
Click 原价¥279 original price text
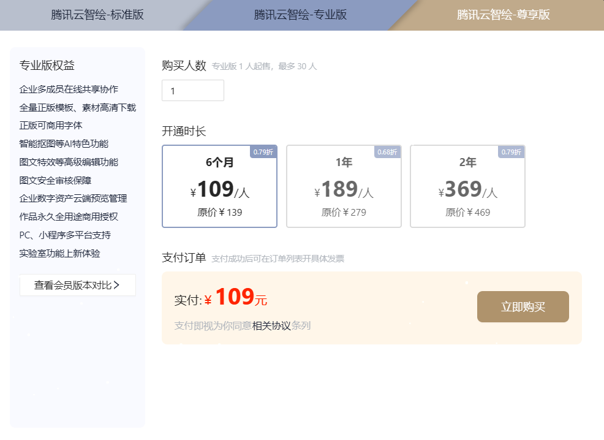click(x=344, y=212)
